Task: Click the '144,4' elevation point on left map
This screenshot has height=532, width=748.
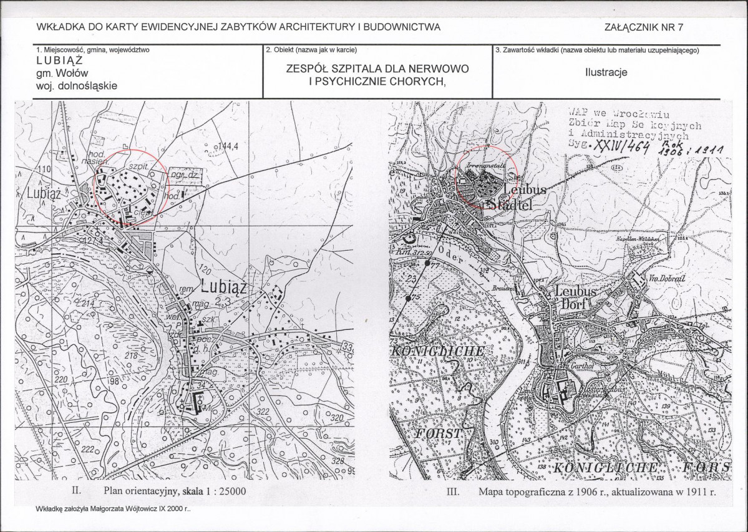Action: (225, 147)
